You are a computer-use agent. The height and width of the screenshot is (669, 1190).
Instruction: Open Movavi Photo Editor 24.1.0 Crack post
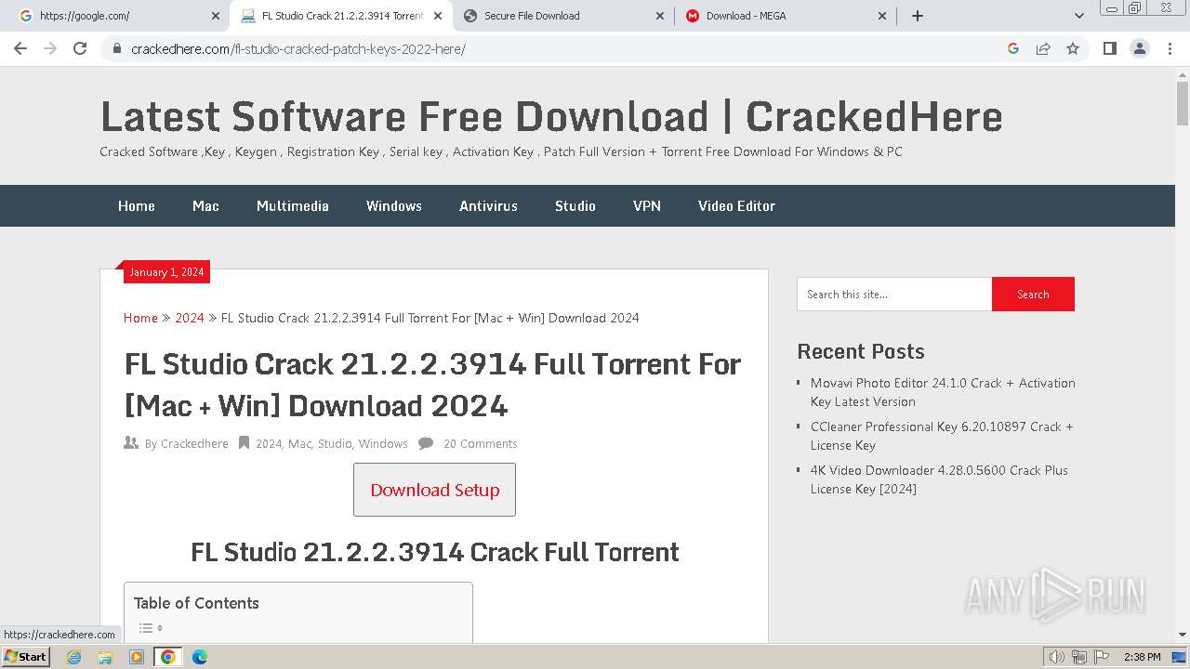943,392
